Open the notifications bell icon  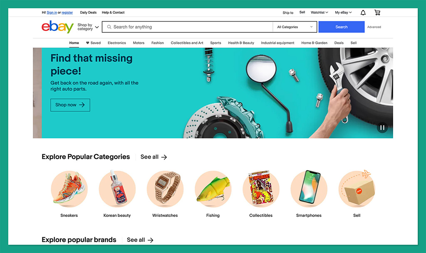click(363, 13)
